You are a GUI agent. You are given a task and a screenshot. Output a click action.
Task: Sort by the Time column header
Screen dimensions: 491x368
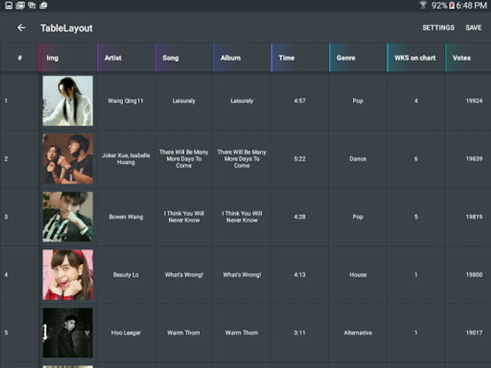(300, 58)
